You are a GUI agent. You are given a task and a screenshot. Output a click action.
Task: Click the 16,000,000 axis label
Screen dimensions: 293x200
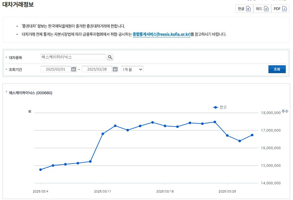tap(271, 148)
